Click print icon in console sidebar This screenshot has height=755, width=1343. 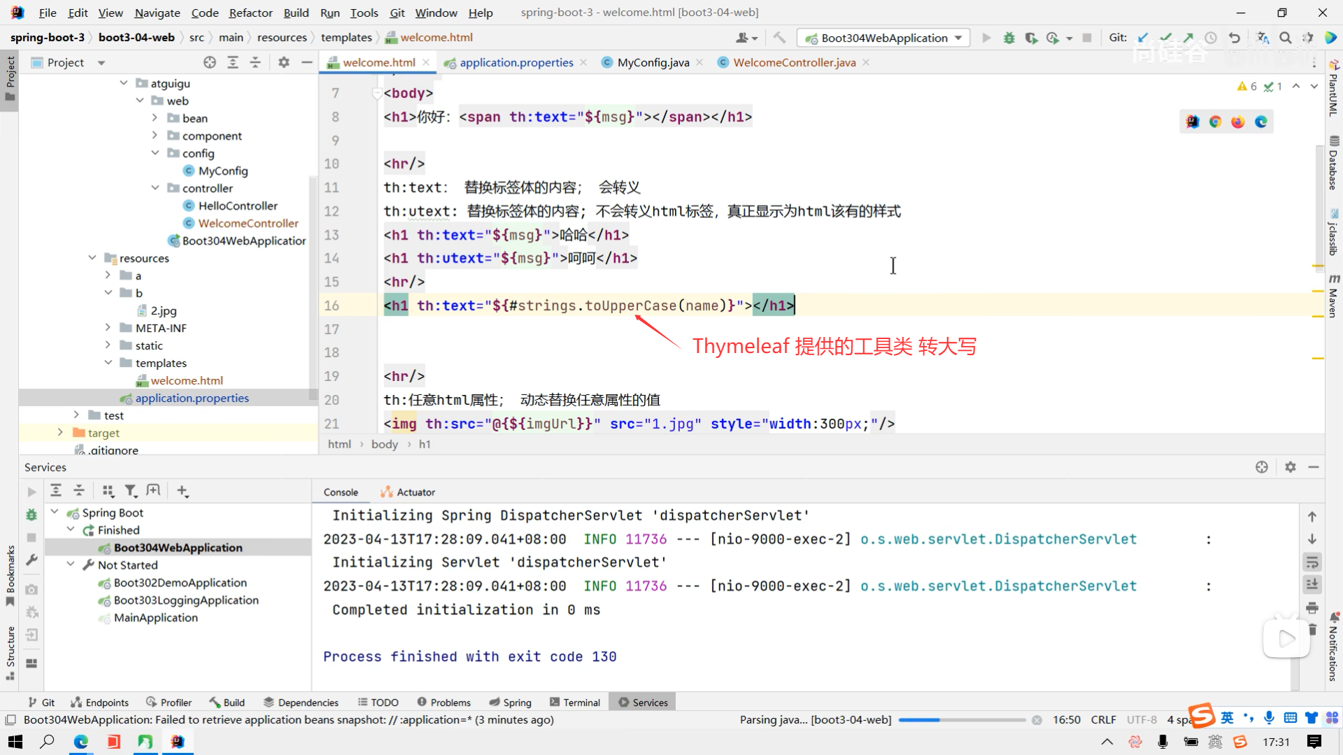[1312, 607]
